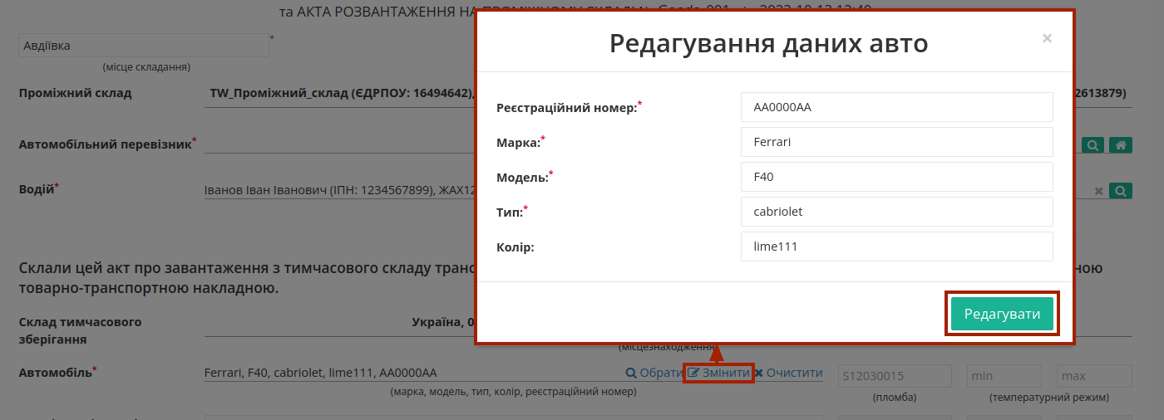Click the Авдіївка place input field
The width and height of the screenshot is (1164, 420).
pyautogui.click(x=144, y=46)
